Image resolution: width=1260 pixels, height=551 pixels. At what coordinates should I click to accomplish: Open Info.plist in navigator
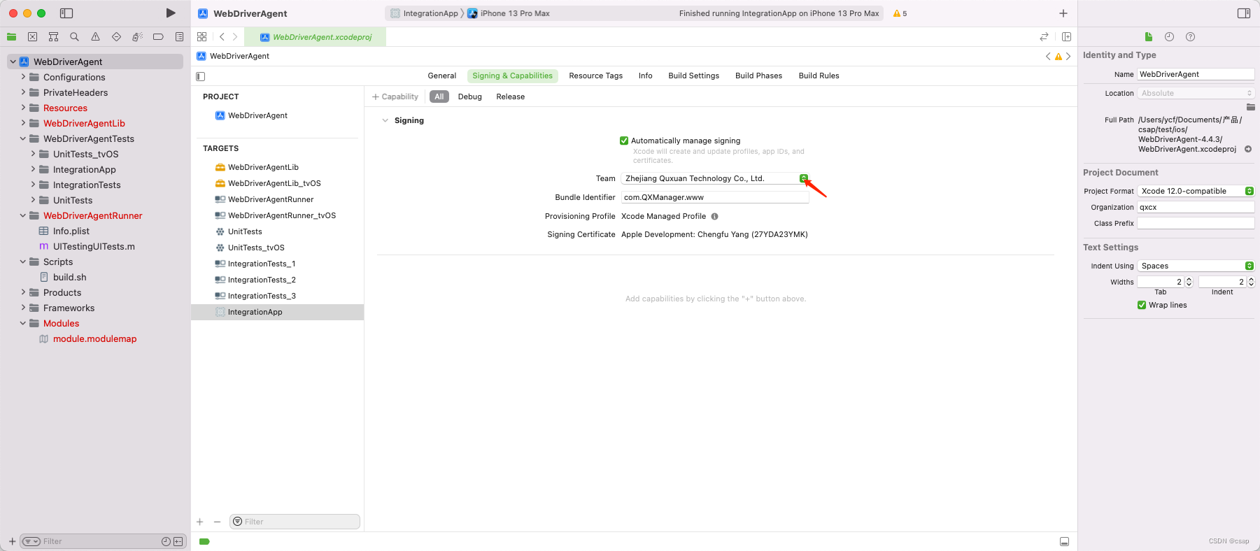[71, 231]
